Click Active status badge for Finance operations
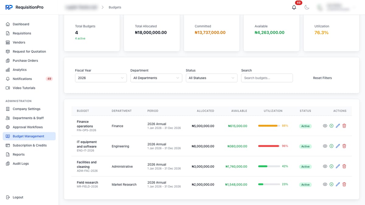The height and width of the screenshot is (205, 365). (305, 126)
